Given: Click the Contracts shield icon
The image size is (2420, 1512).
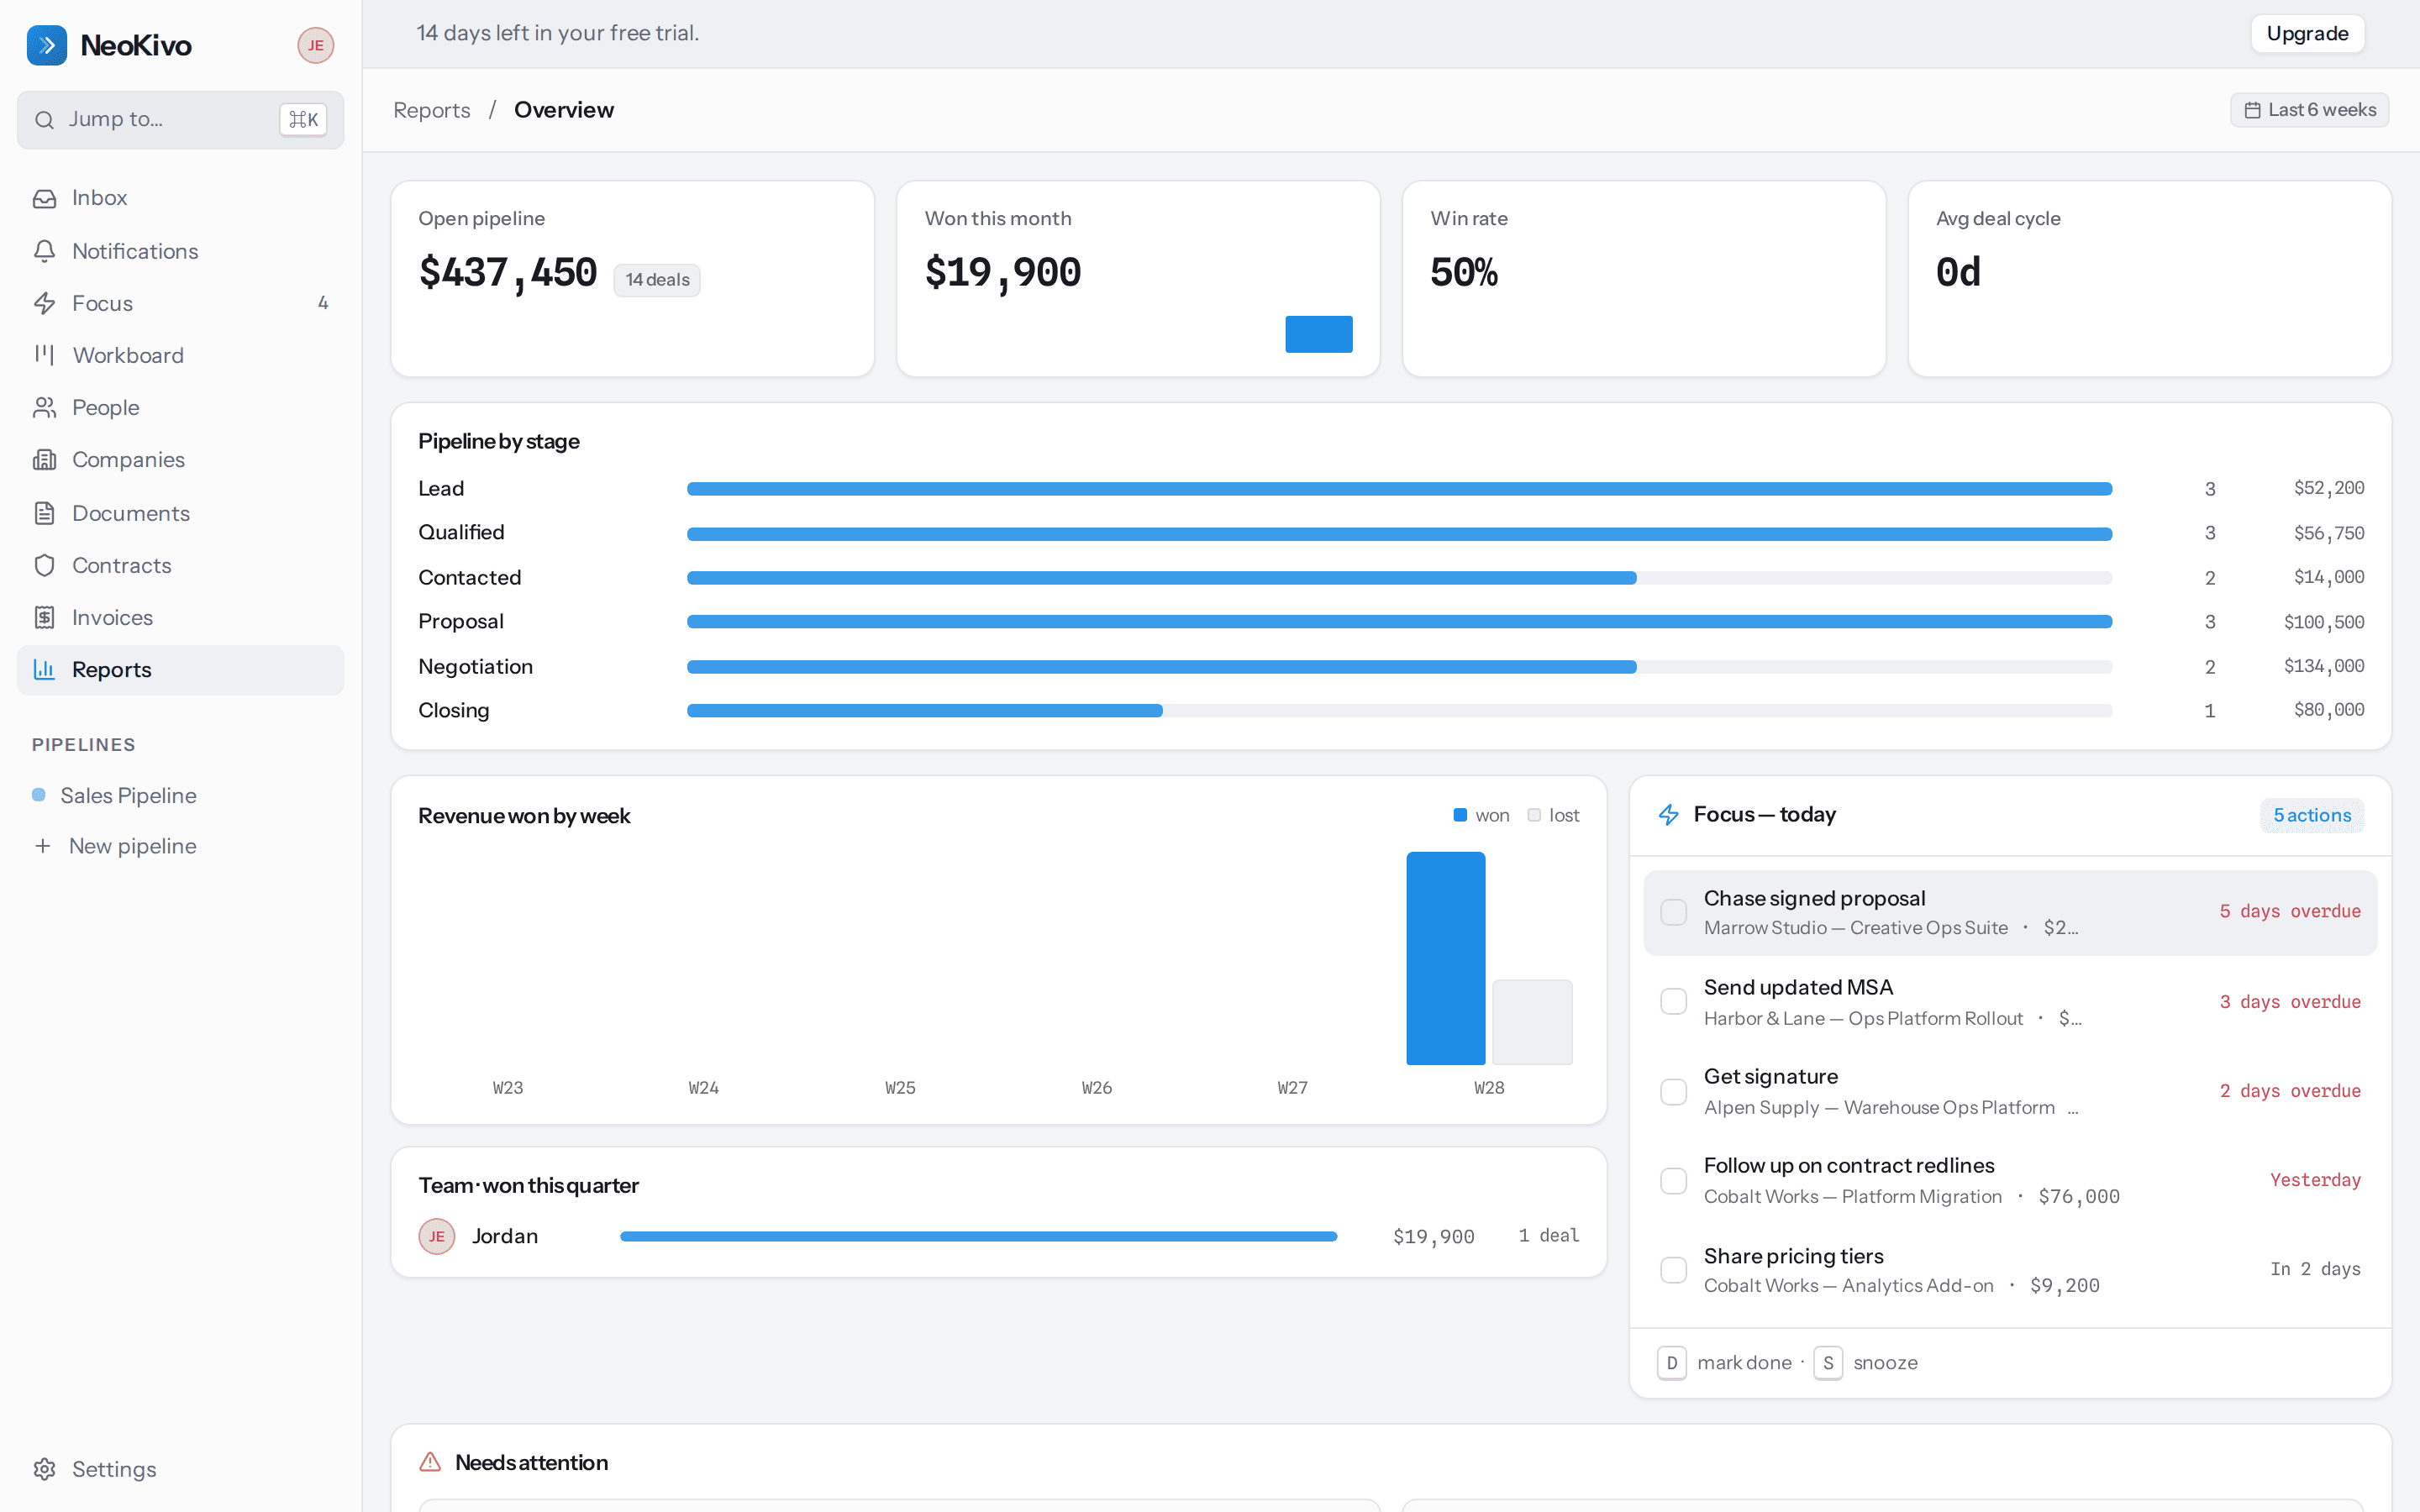Looking at the screenshot, I should point(44,565).
